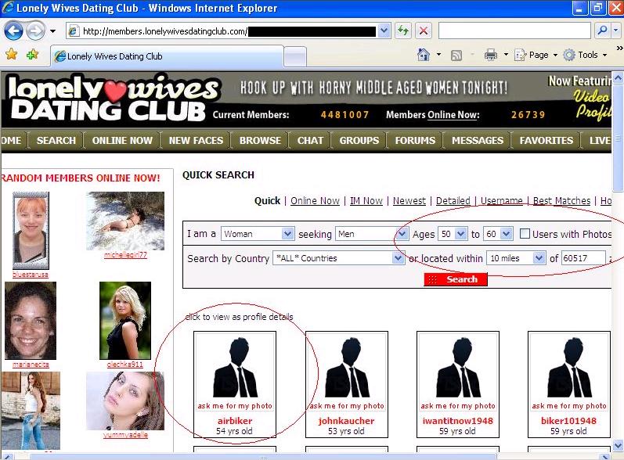Click the page scrollbar down arrow

pyautogui.click(x=618, y=444)
